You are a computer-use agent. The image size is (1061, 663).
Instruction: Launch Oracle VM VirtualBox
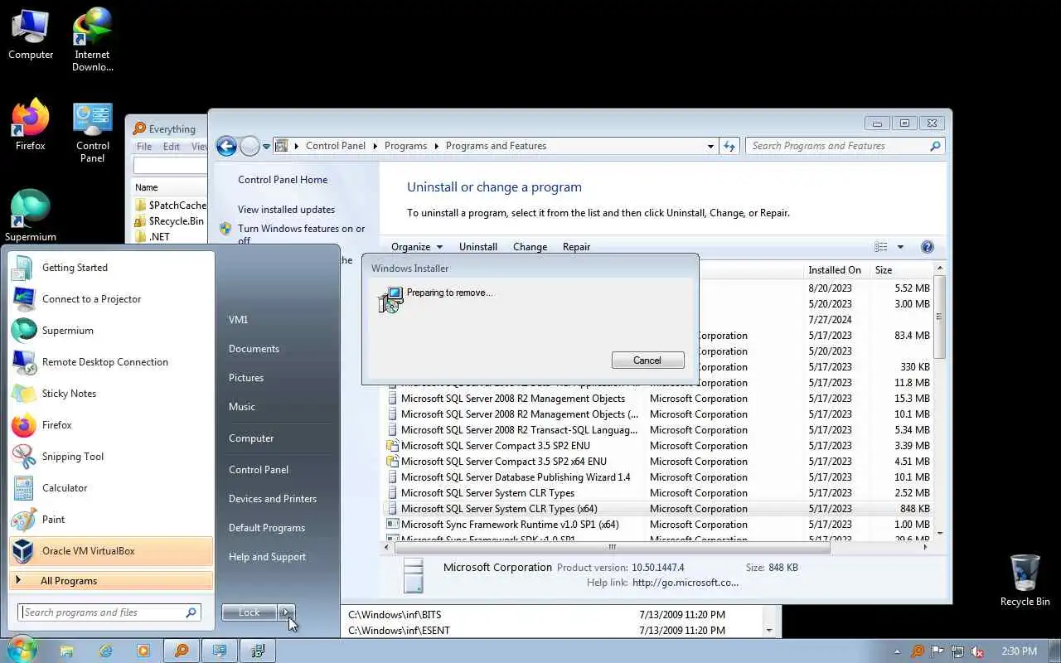[x=111, y=551]
